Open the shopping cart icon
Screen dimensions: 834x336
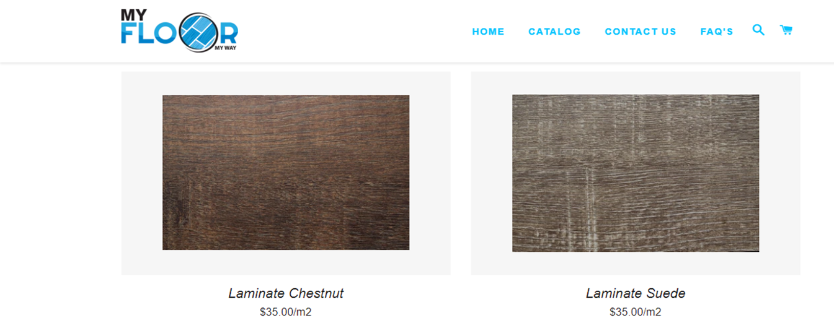[x=786, y=30]
